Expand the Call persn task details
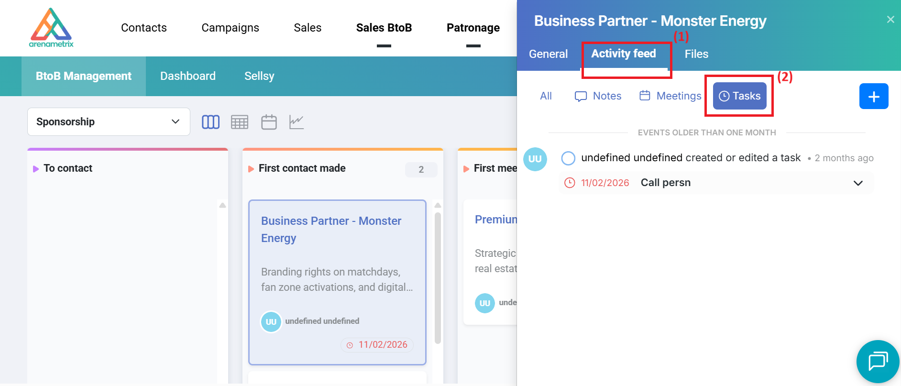Screen dimensions: 901x386 [858, 183]
